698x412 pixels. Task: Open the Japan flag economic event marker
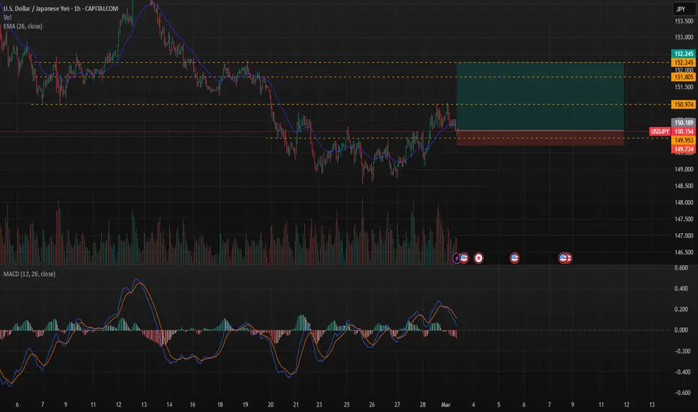pyautogui.click(x=479, y=258)
